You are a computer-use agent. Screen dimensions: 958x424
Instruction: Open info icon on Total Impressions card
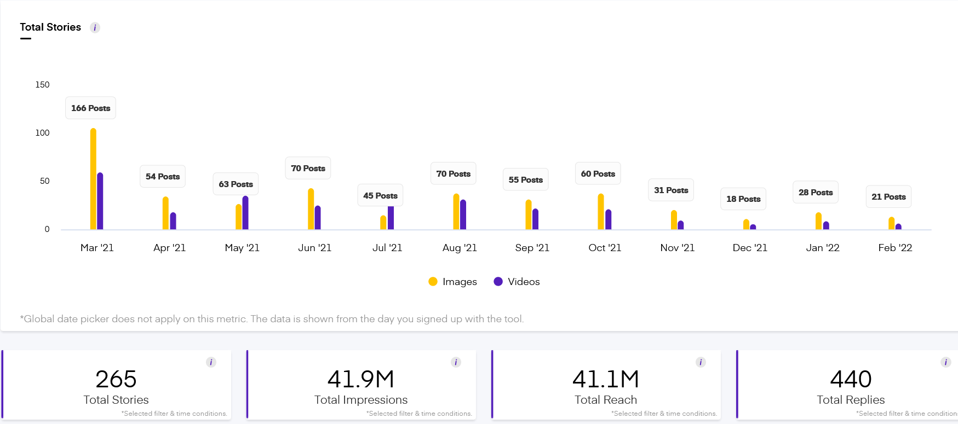pos(456,362)
